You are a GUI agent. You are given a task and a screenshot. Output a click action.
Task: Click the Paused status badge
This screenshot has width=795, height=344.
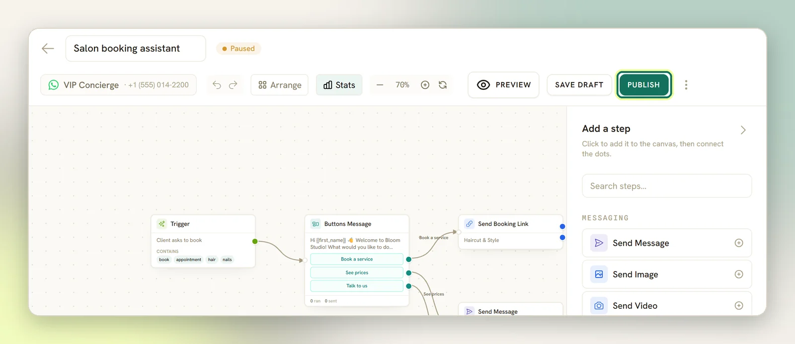[x=238, y=48]
